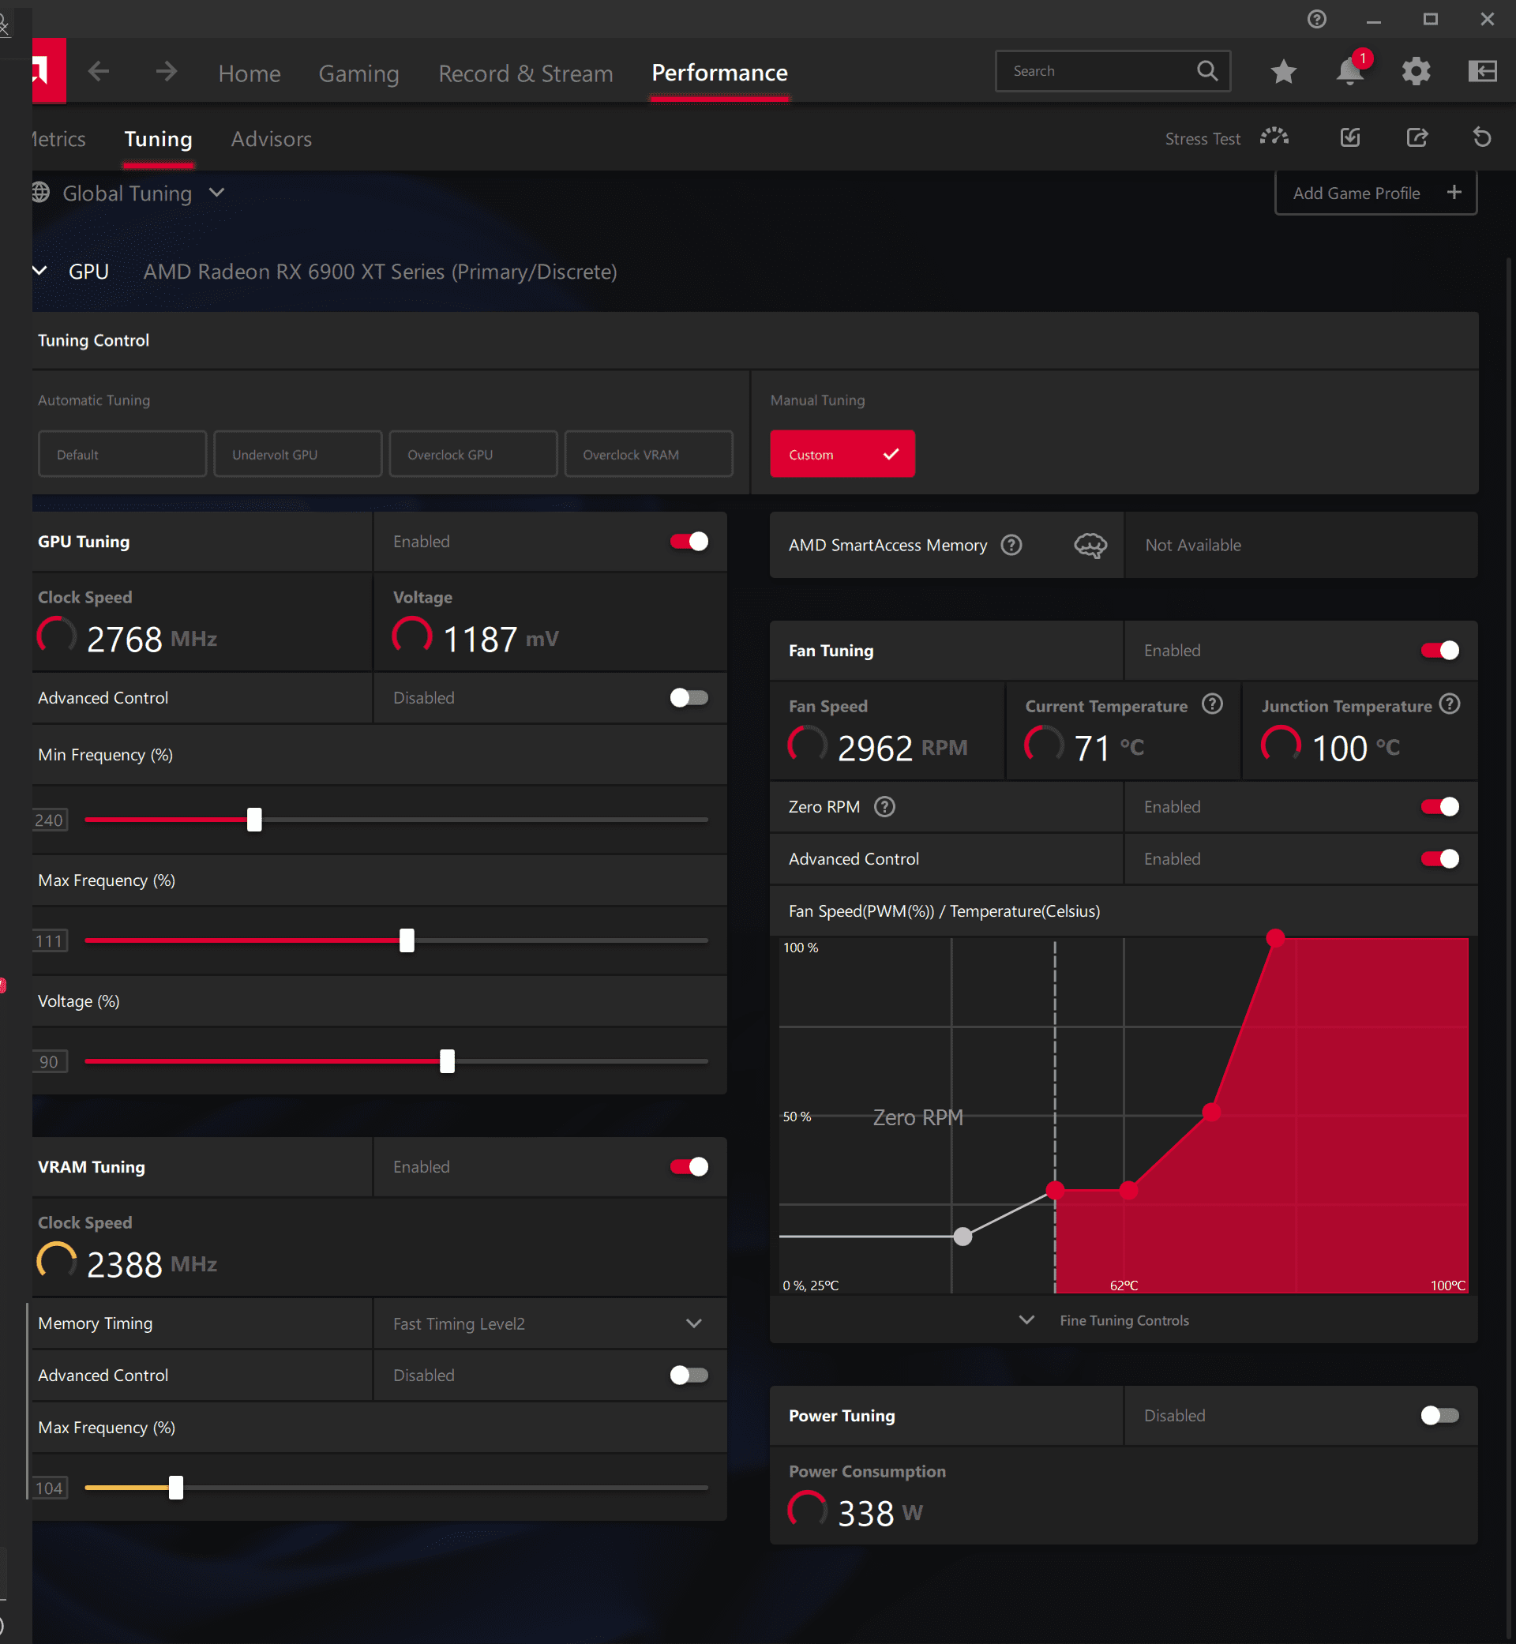
Task: Click the back navigation arrow
Action: 99,72
